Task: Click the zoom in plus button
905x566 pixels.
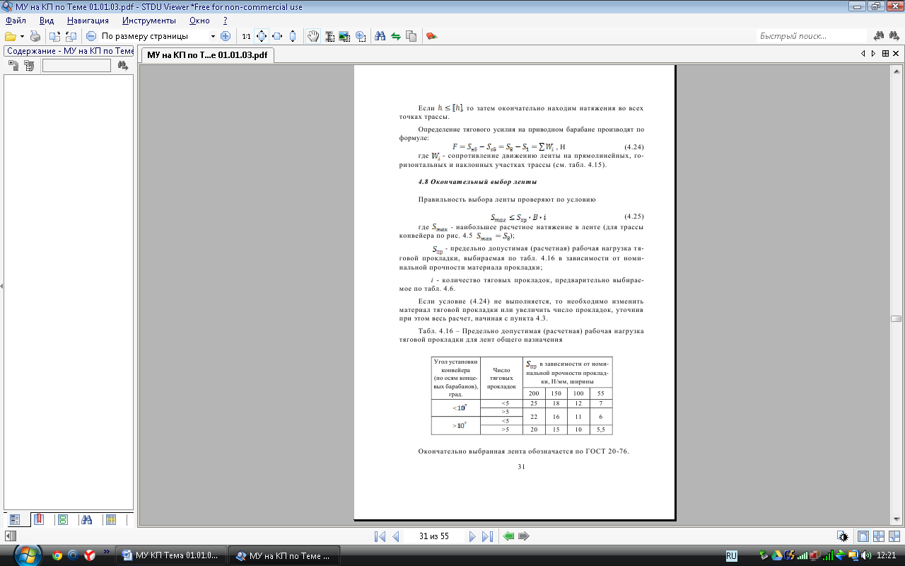Action: click(x=226, y=36)
